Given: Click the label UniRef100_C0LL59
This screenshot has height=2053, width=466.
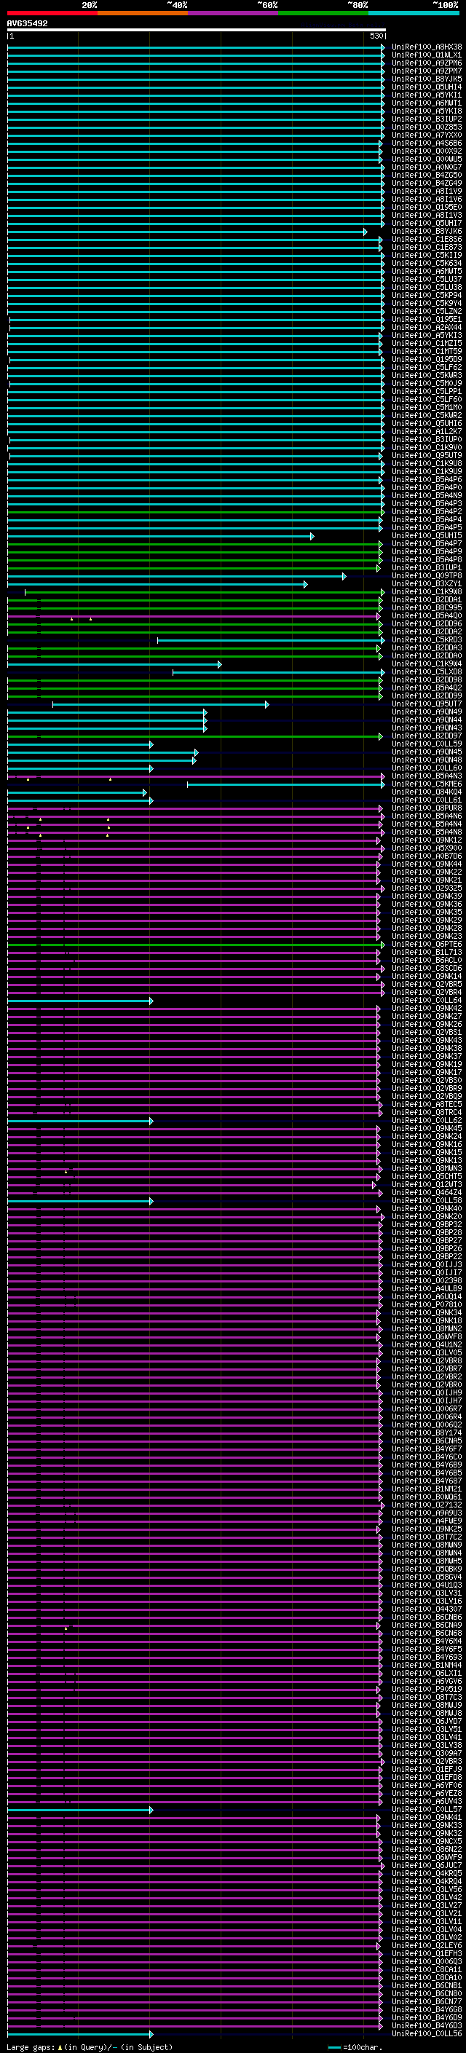Looking at the screenshot, I should 426,744.
